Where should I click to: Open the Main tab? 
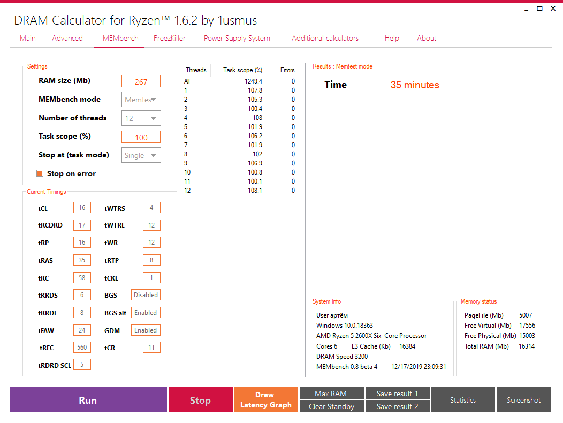click(28, 38)
